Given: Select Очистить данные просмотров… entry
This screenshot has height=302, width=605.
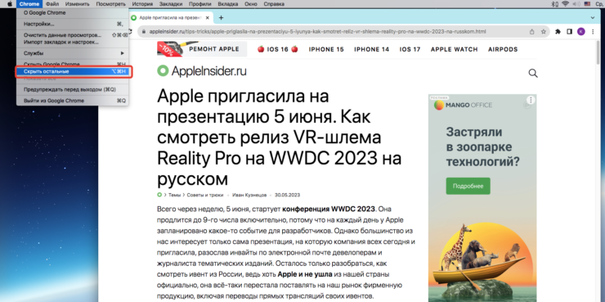Looking at the screenshot, I should (73, 35).
